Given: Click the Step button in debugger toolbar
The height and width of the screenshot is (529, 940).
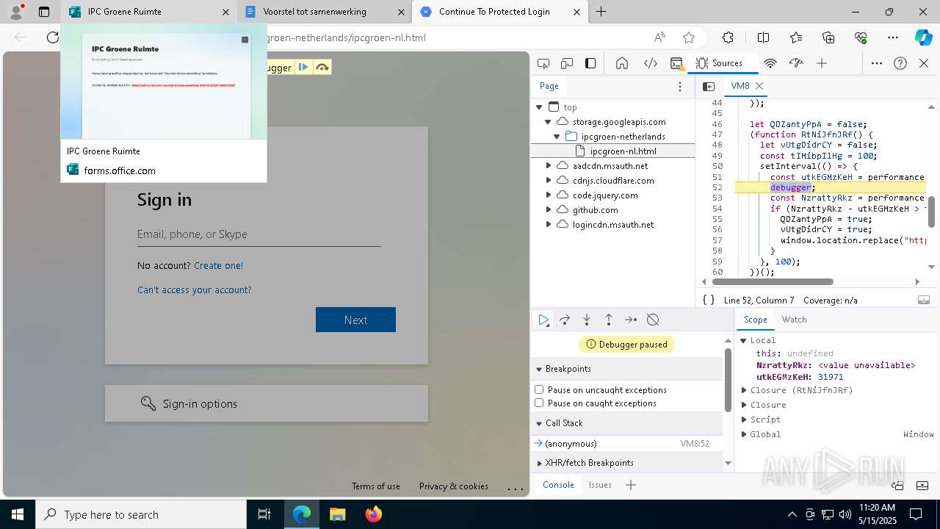Looking at the screenshot, I should (x=631, y=320).
